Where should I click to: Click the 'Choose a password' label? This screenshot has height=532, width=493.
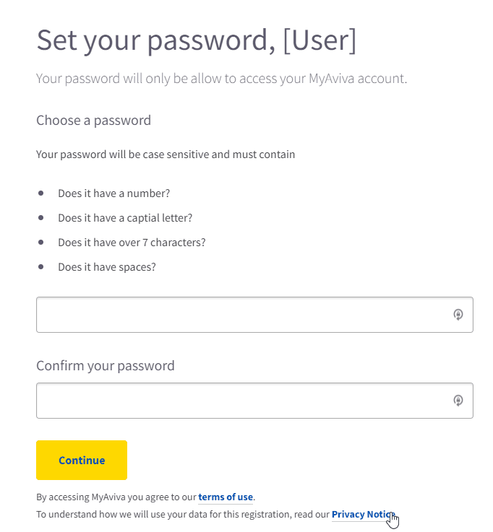click(93, 120)
